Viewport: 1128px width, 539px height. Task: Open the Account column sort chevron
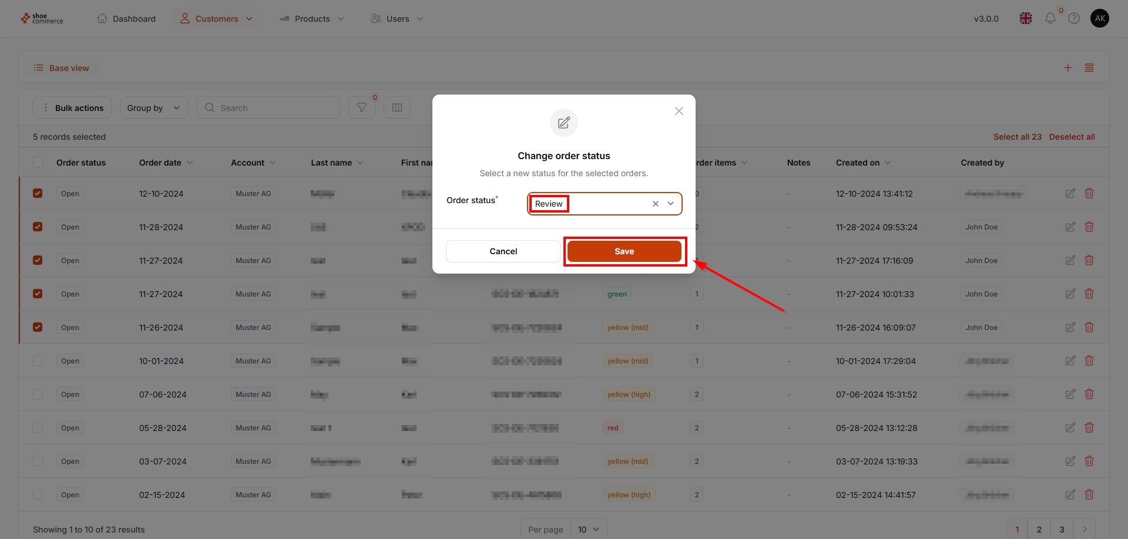[x=273, y=163]
